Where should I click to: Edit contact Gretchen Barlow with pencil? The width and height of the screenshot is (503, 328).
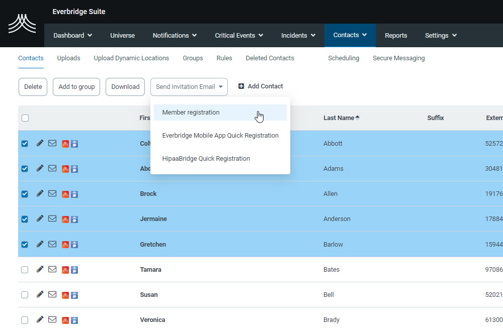pos(40,244)
